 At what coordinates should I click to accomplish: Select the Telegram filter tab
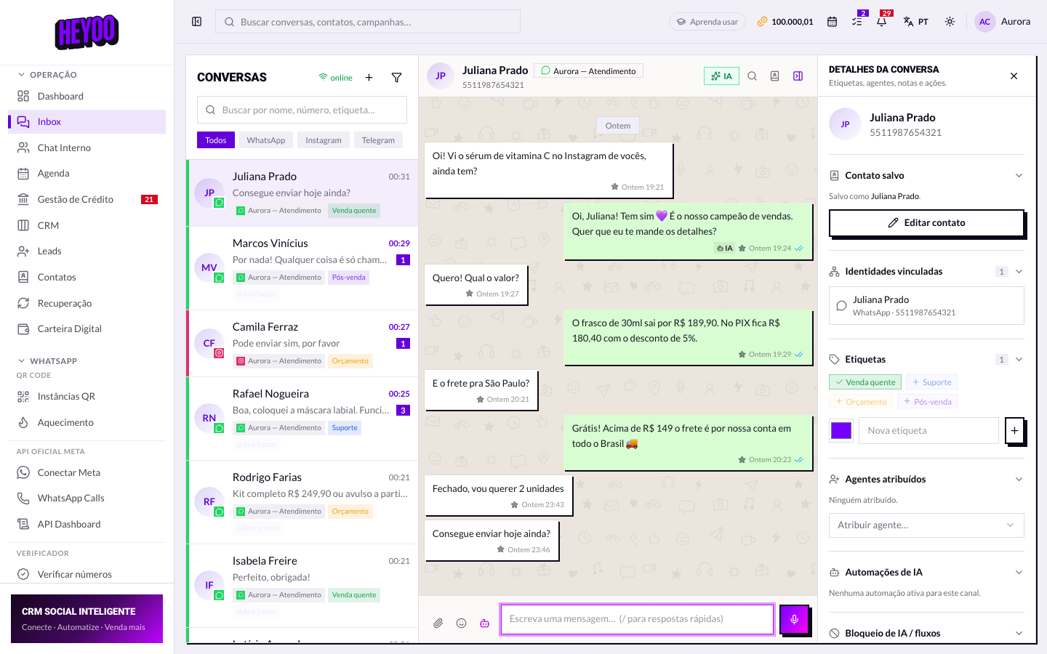[x=378, y=140]
